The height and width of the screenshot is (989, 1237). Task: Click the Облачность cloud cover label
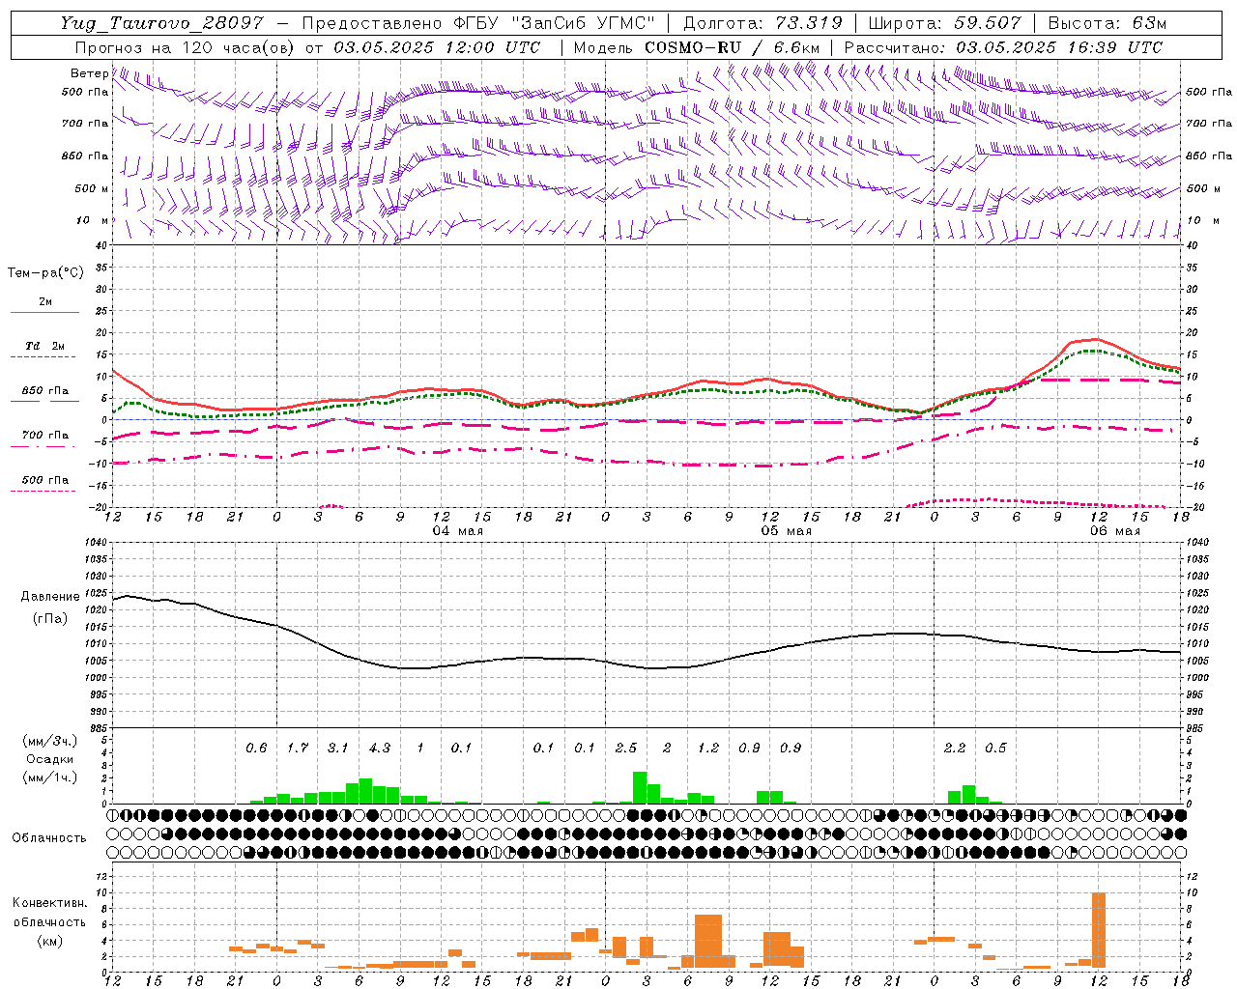[x=49, y=837]
